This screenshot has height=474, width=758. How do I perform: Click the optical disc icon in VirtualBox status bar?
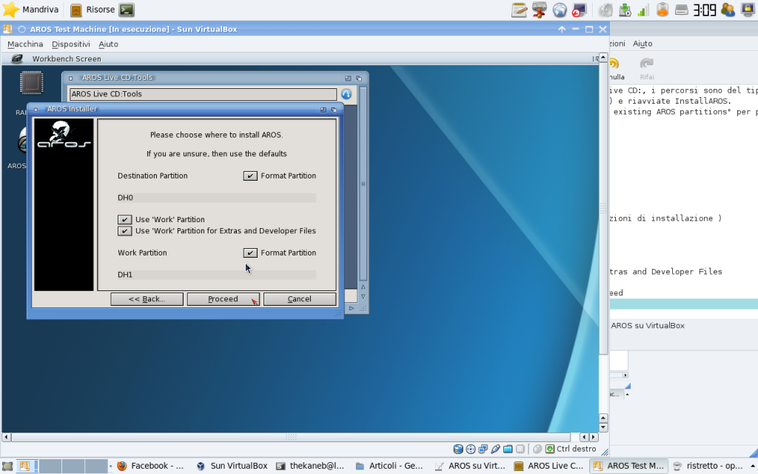tap(470, 449)
